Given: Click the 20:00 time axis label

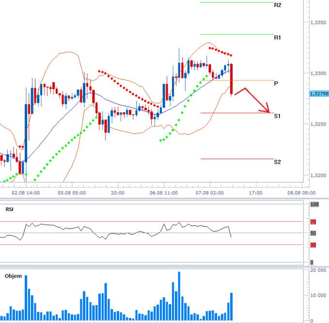Looking at the screenshot, I should point(118,193).
